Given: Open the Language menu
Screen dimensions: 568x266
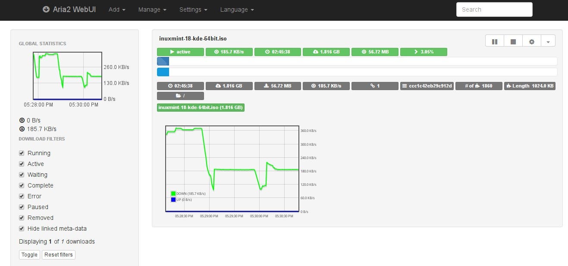Looking at the screenshot, I should 237,9.
